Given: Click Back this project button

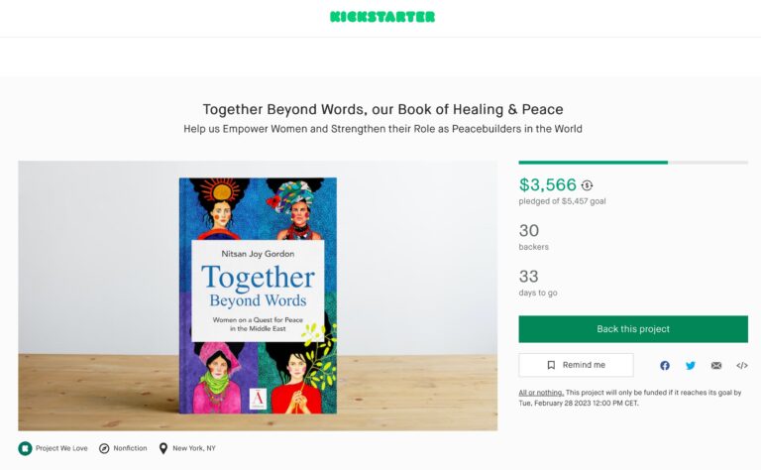Looking at the screenshot, I should click(x=633, y=329).
